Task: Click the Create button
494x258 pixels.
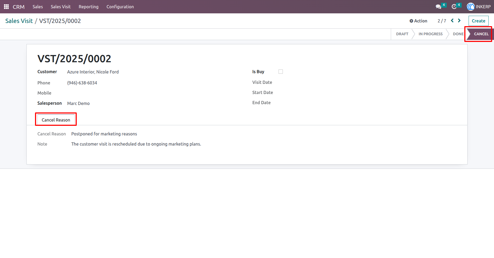Action: 478,21
